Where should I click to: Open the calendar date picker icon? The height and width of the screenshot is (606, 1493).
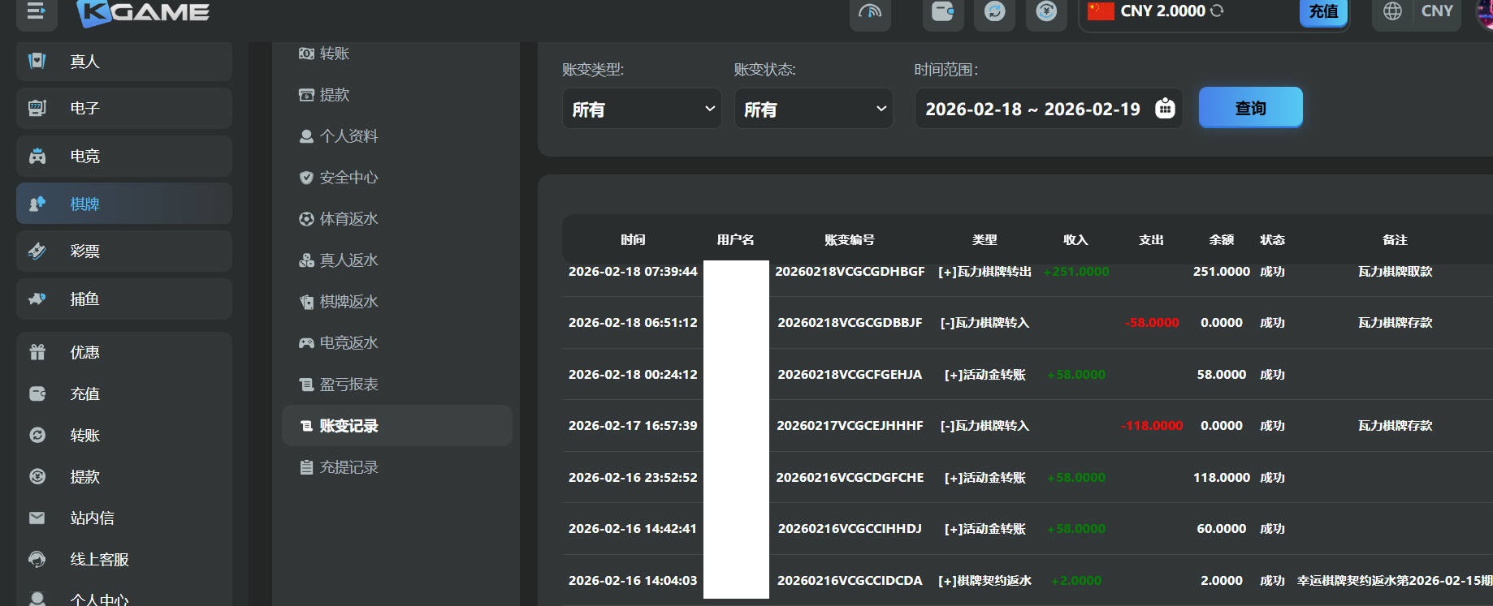pos(1165,108)
